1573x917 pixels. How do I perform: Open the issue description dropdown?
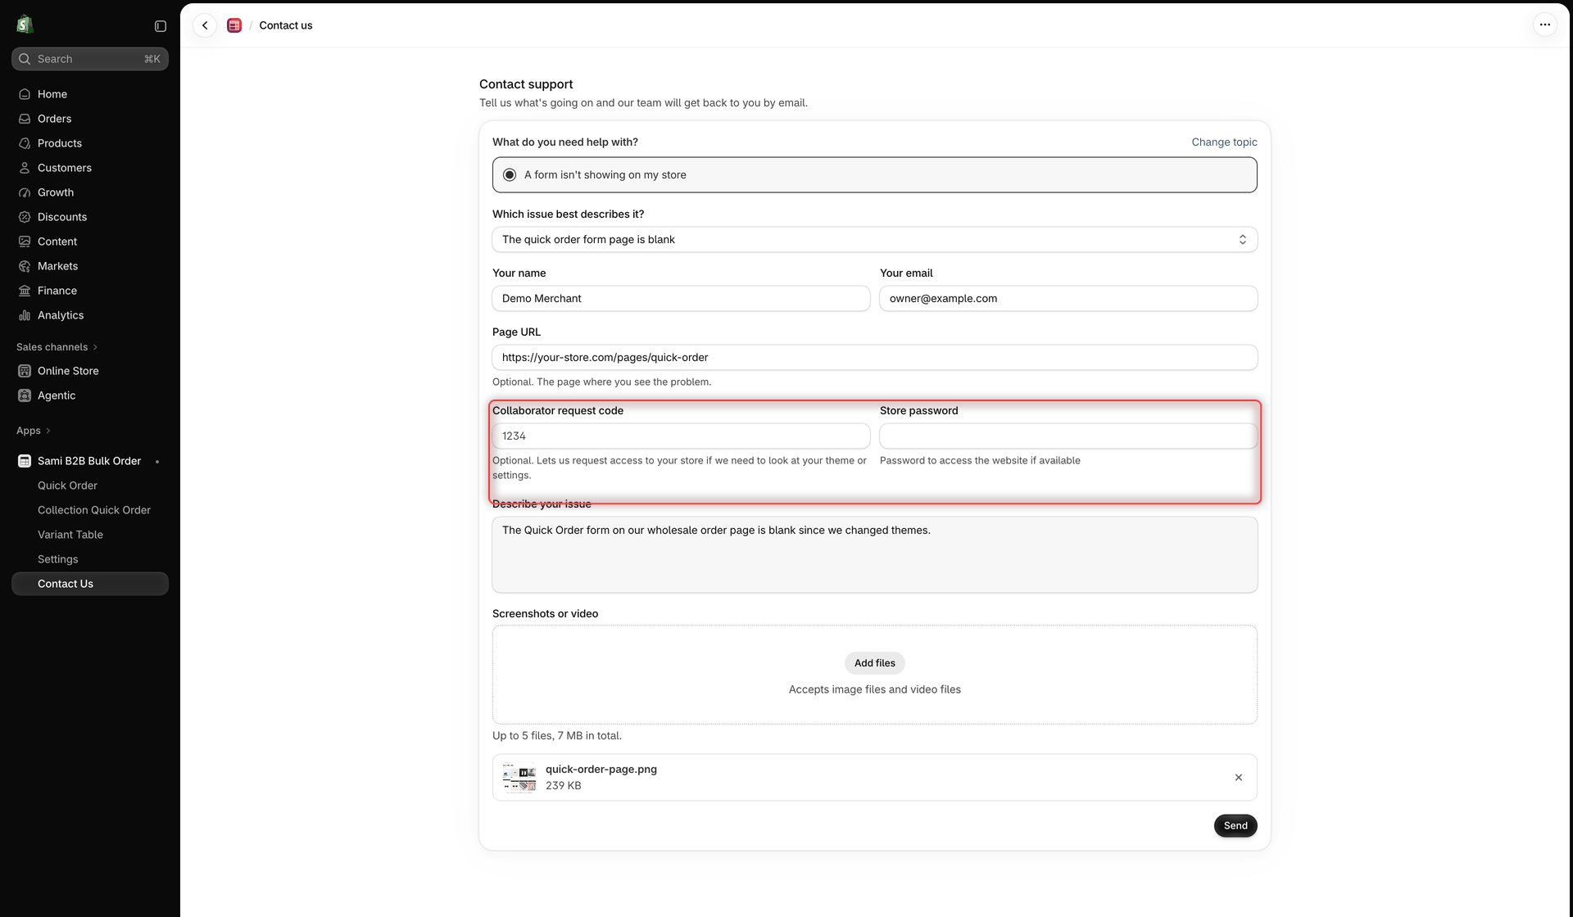click(x=874, y=240)
